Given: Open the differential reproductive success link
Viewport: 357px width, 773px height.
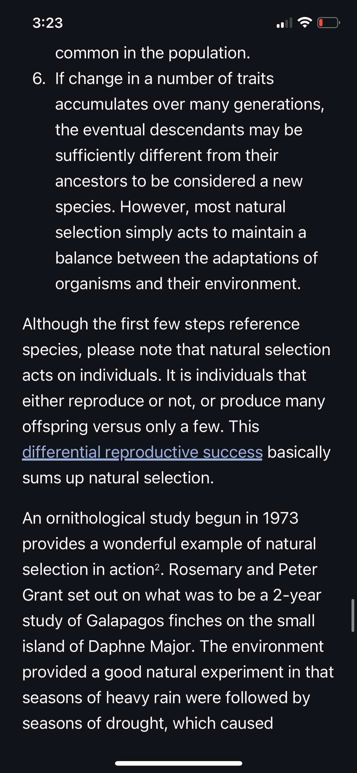Looking at the screenshot, I should tap(142, 452).
